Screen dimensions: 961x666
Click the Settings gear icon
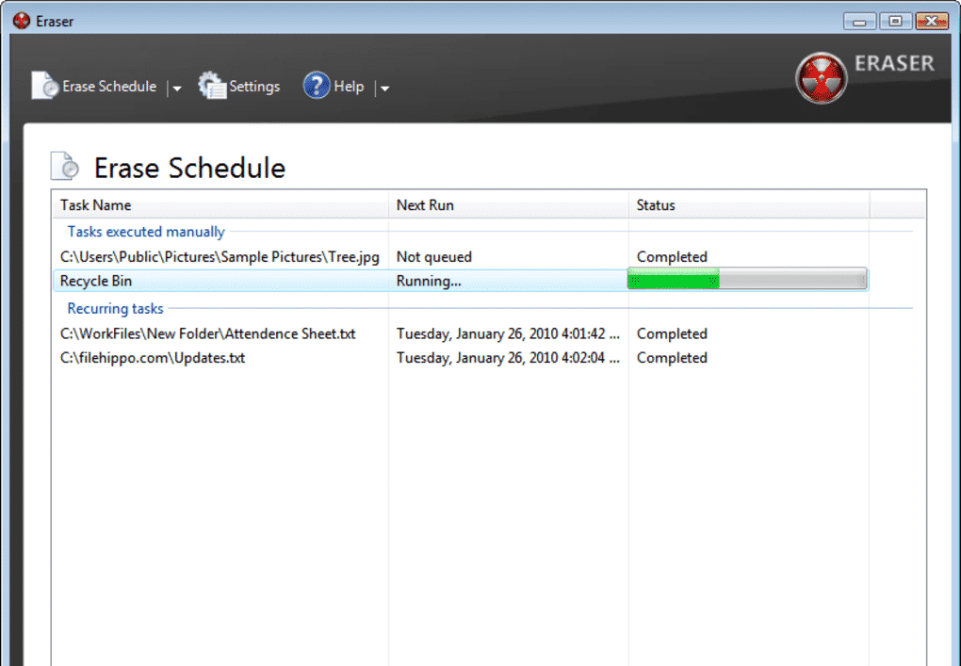click(212, 86)
